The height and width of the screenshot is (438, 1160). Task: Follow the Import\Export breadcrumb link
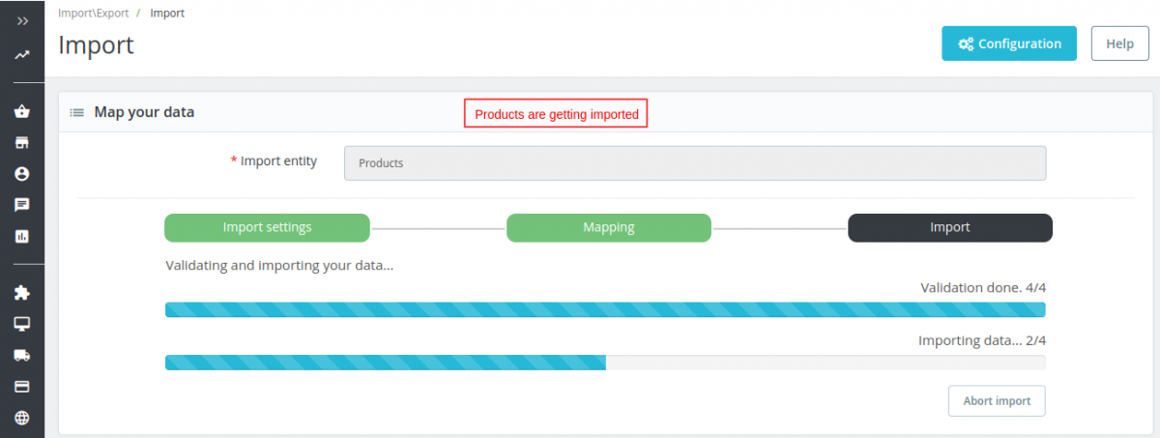92,14
